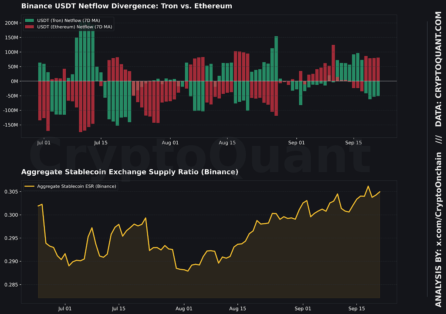Click 'Sep 01' on the netflow chart axis
Image resolution: width=446 pixels, height=314 pixels.
click(x=296, y=143)
